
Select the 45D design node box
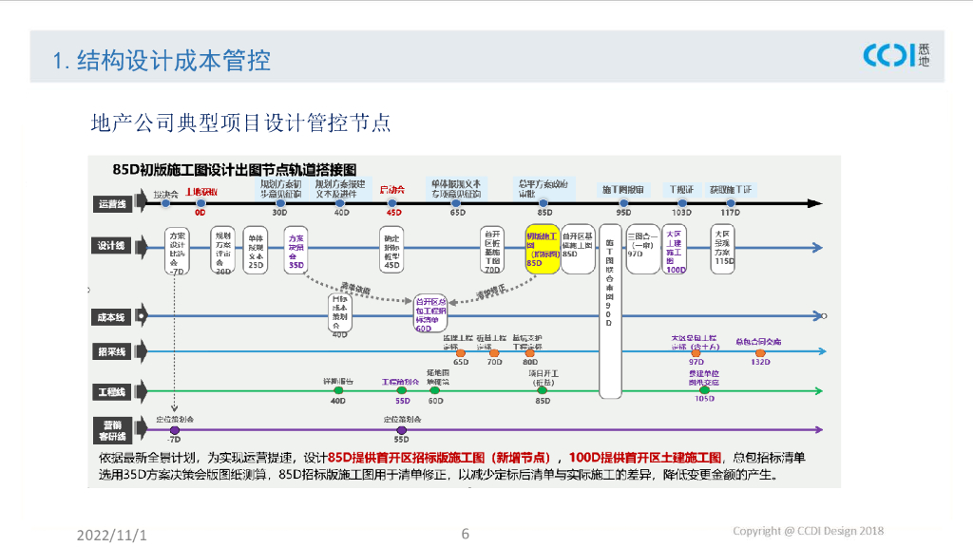391,250
